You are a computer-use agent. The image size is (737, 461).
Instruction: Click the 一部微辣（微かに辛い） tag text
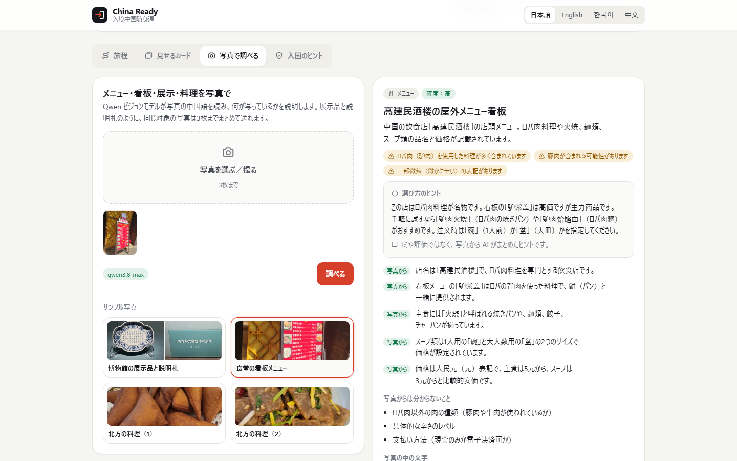[x=449, y=171]
